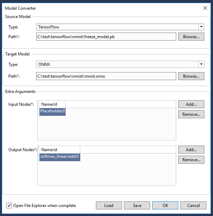Browse for the source model file
The image size is (213, 216).
point(191,37)
